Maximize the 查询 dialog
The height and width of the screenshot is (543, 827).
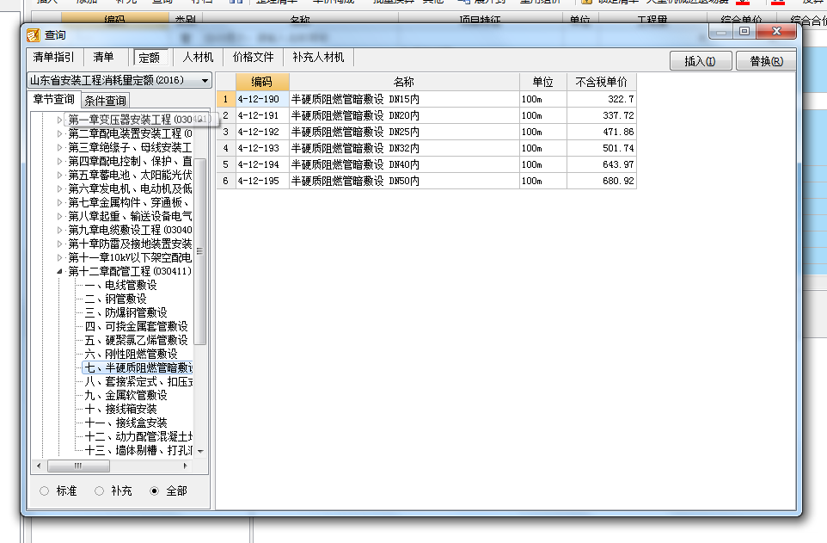(744, 31)
